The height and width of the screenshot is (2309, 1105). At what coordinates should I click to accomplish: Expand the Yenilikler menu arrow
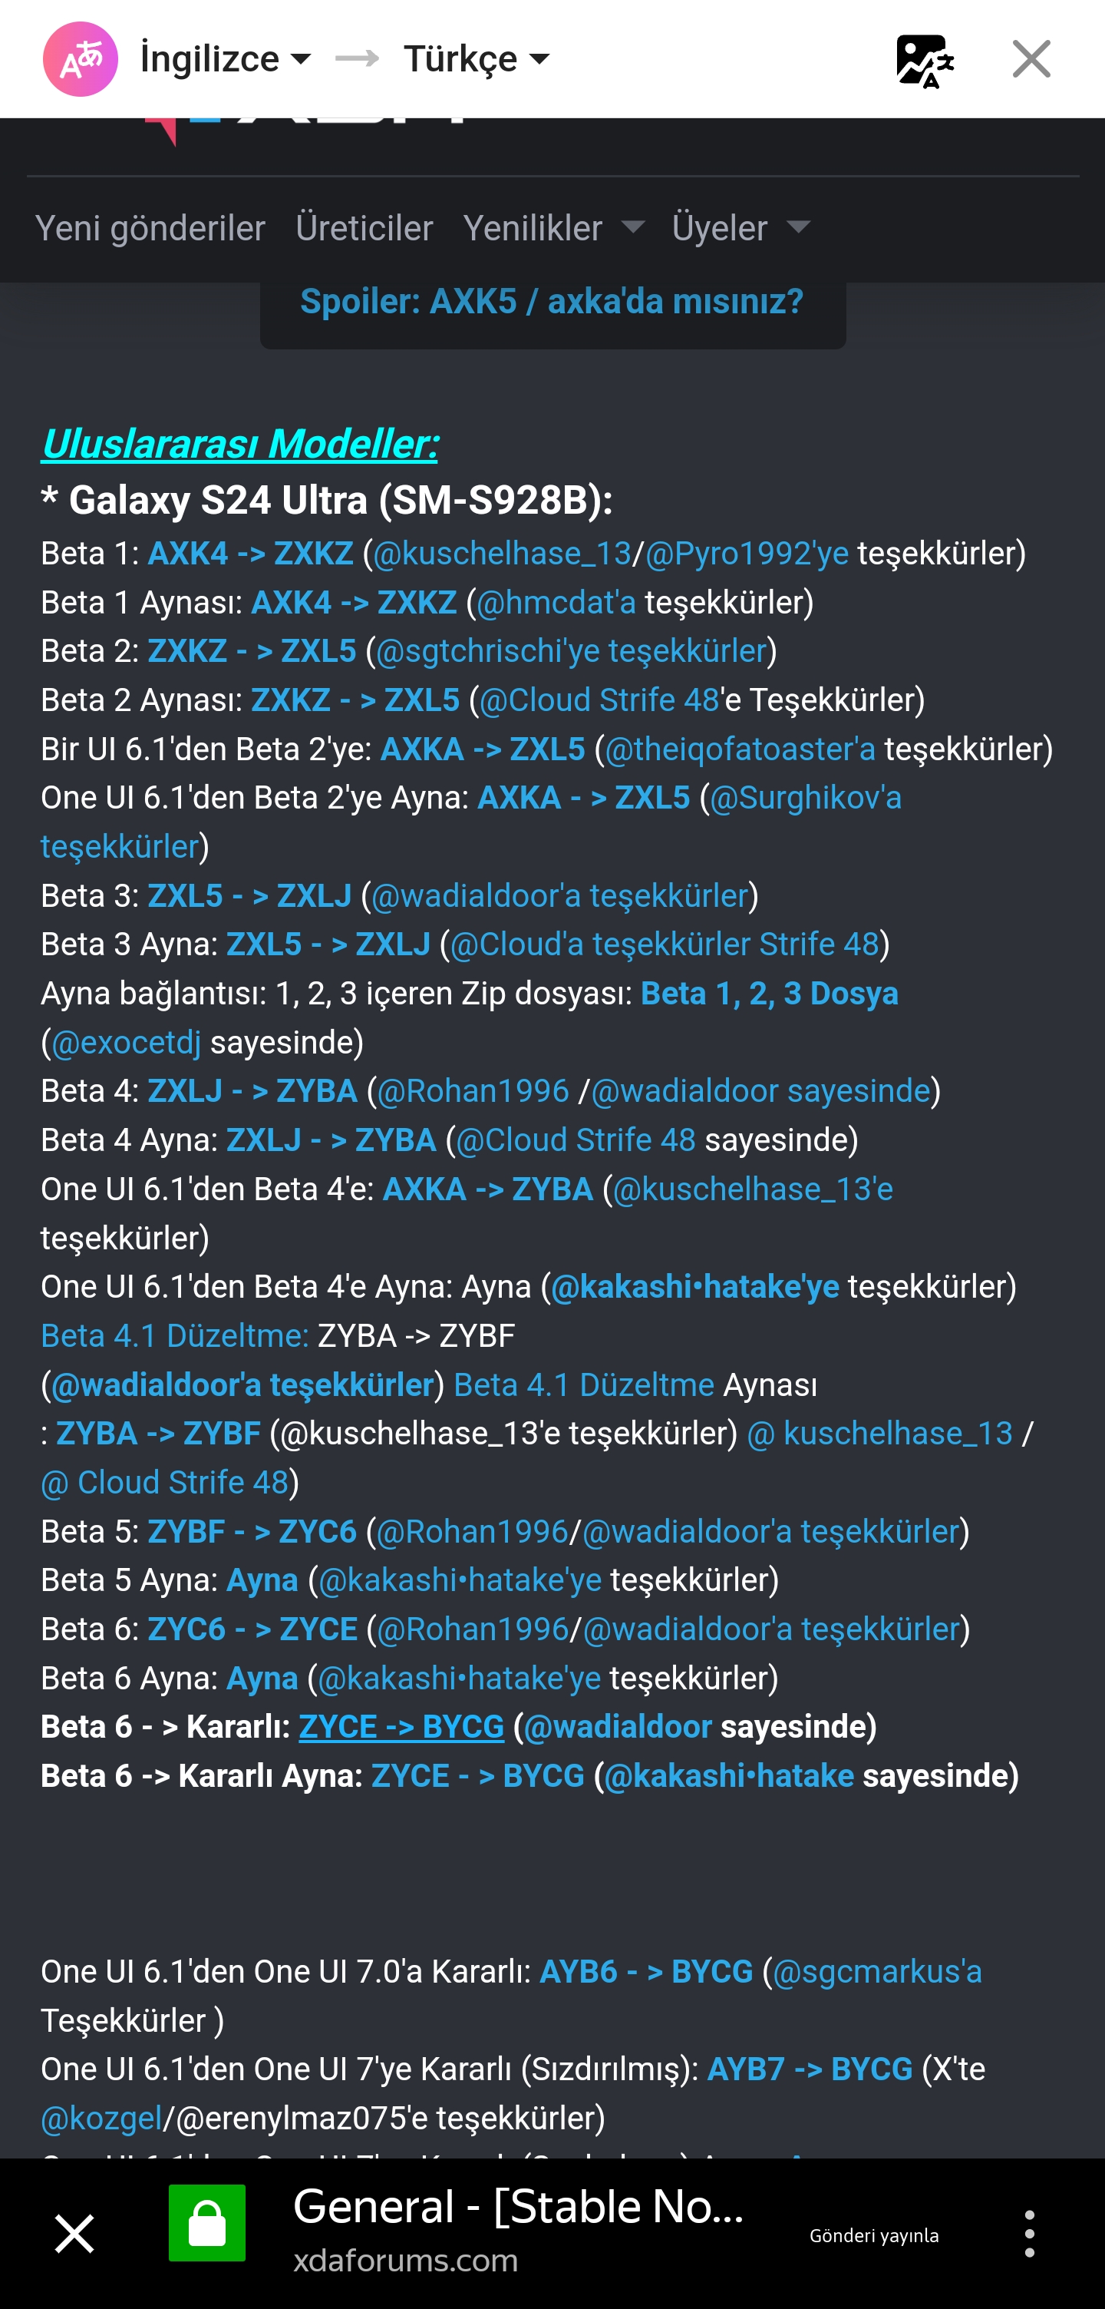click(x=632, y=227)
